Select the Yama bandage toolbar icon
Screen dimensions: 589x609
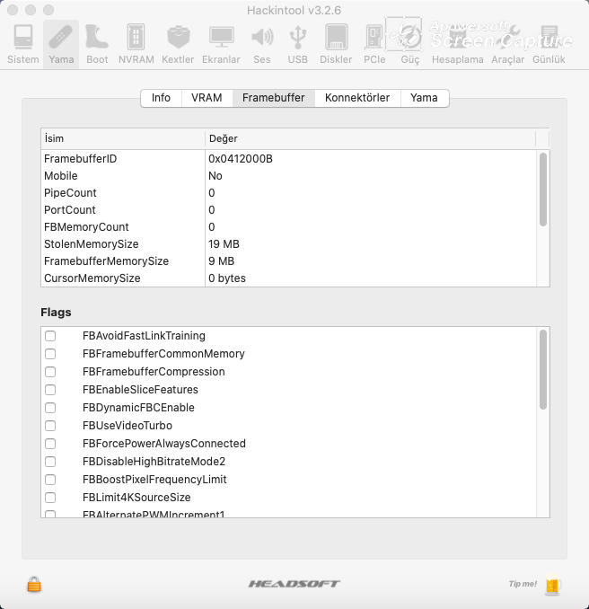coord(61,44)
